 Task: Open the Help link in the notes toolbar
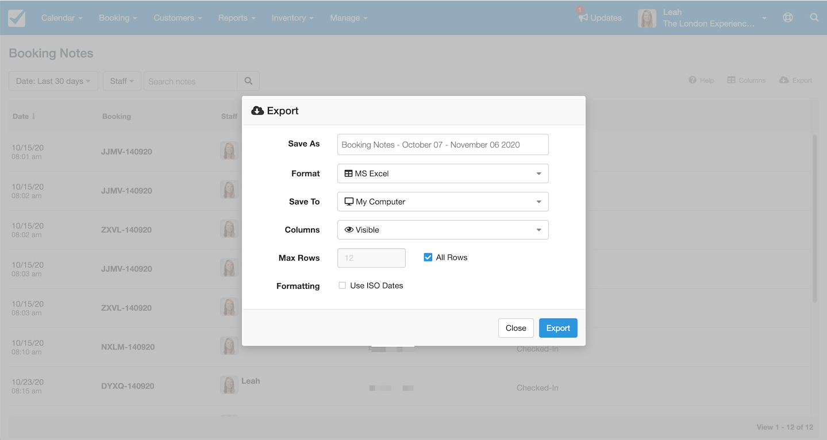click(x=701, y=80)
